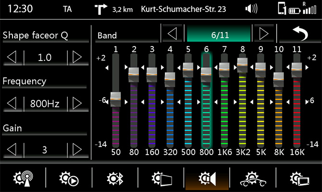Select the sound settings speaker icon
Viewport: 322px width, 192px height.
[207, 180]
